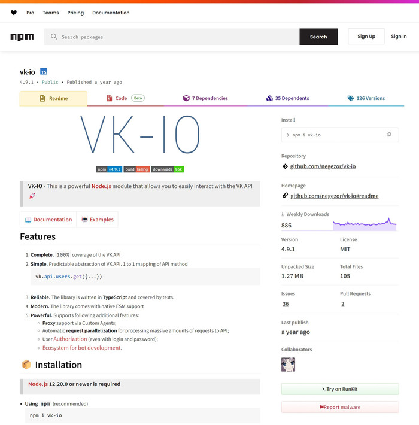Open the Code tab

[x=126, y=98]
